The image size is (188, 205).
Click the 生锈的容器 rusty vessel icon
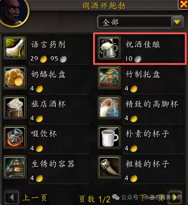(x=15, y=167)
